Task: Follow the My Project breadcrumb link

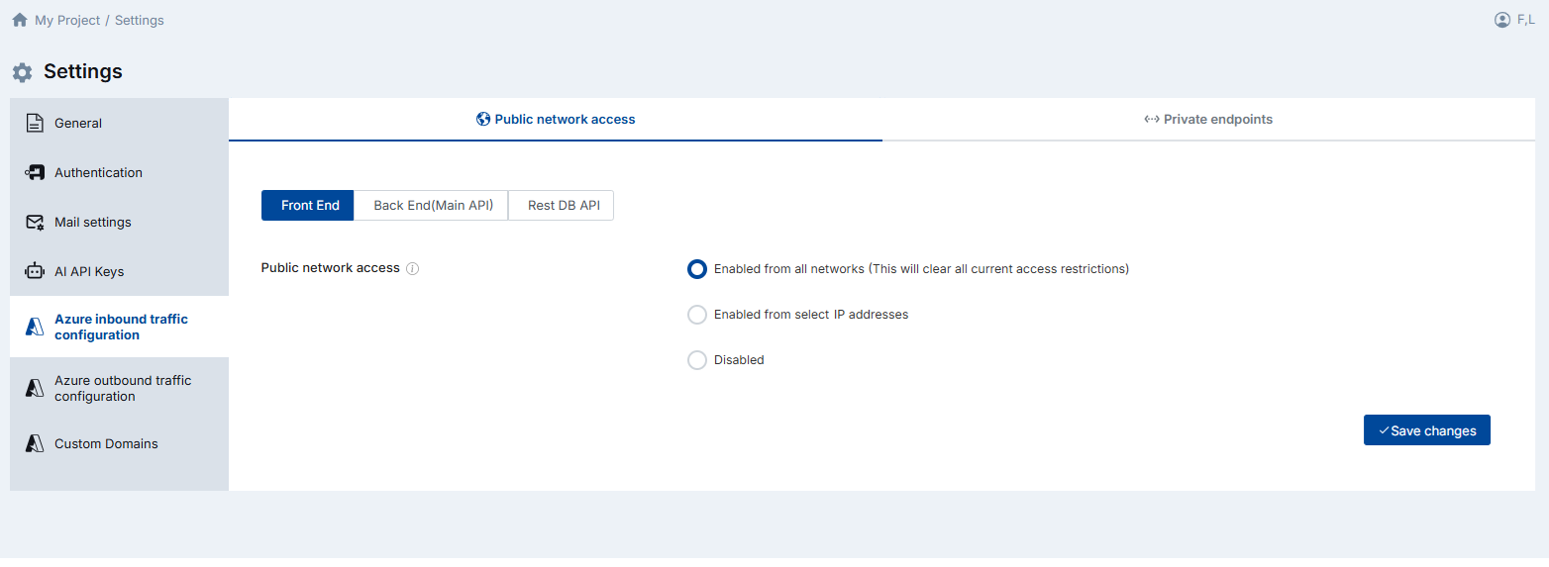Action: [x=67, y=20]
